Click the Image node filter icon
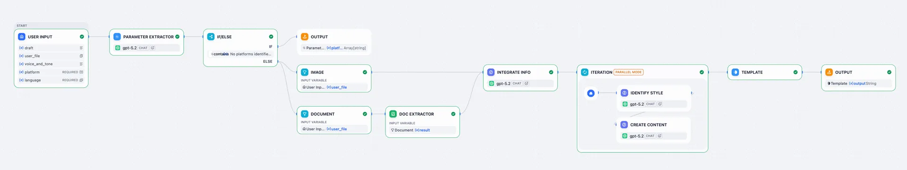The image size is (907, 170). coord(305,72)
